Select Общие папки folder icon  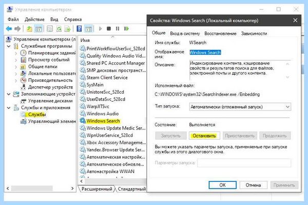tap(23, 66)
